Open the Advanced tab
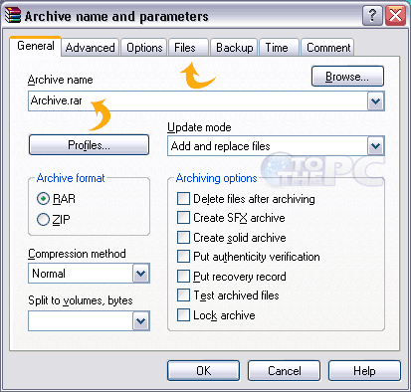The height and width of the screenshot is (392, 411). (x=91, y=48)
